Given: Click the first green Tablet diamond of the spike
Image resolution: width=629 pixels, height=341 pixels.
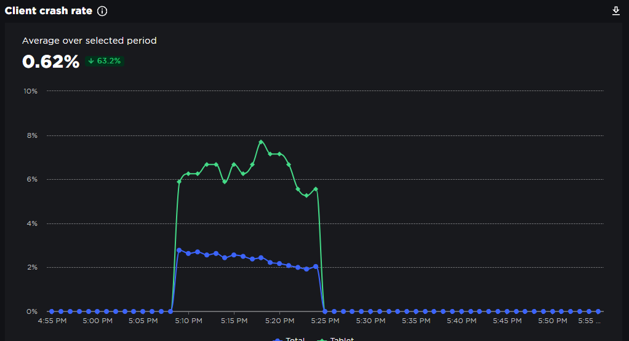Looking at the screenshot, I should 179,182.
